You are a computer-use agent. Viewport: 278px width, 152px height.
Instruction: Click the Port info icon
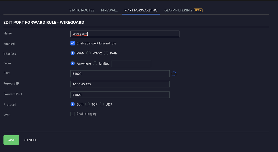point(174,74)
